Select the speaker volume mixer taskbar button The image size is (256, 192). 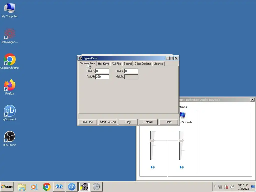tap(97, 186)
